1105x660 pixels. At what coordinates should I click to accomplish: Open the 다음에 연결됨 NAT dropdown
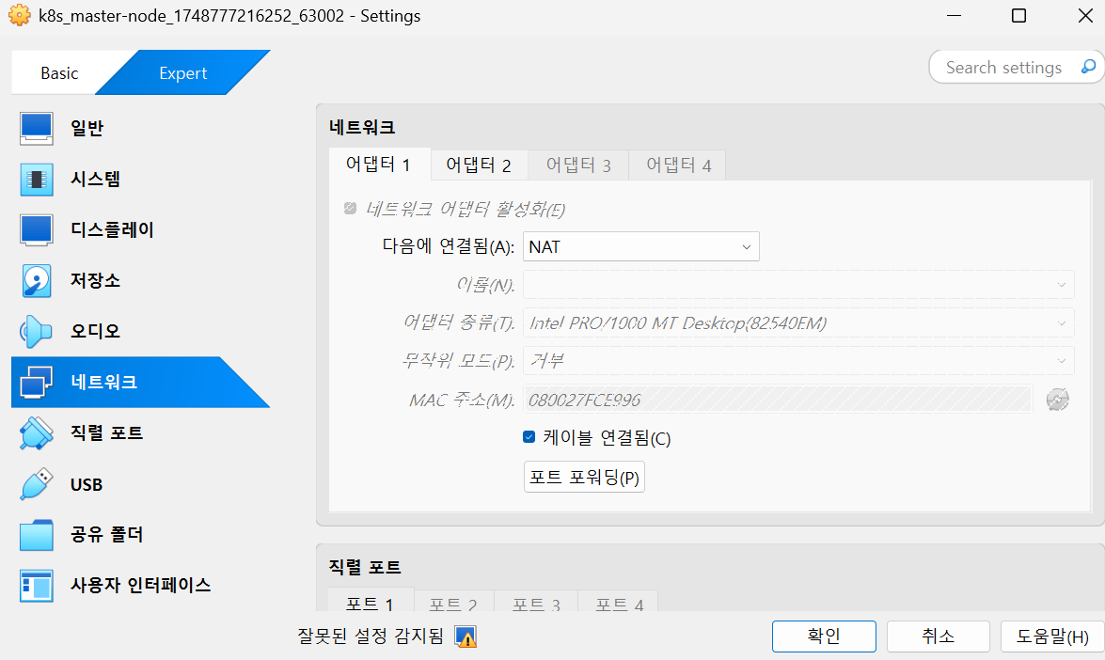pyautogui.click(x=641, y=246)
